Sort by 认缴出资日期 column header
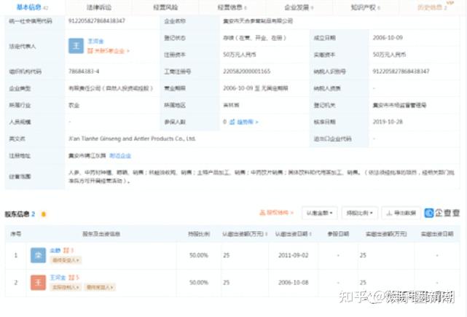Image resolution: width=467 pixels, height=317 pixels. 293,234
